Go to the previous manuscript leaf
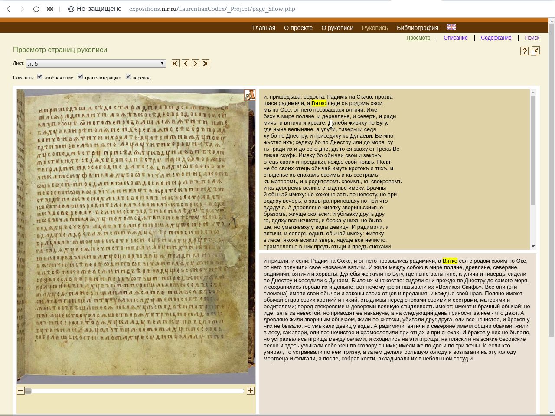Screen dimensions: 555x416 click(186, 63)
